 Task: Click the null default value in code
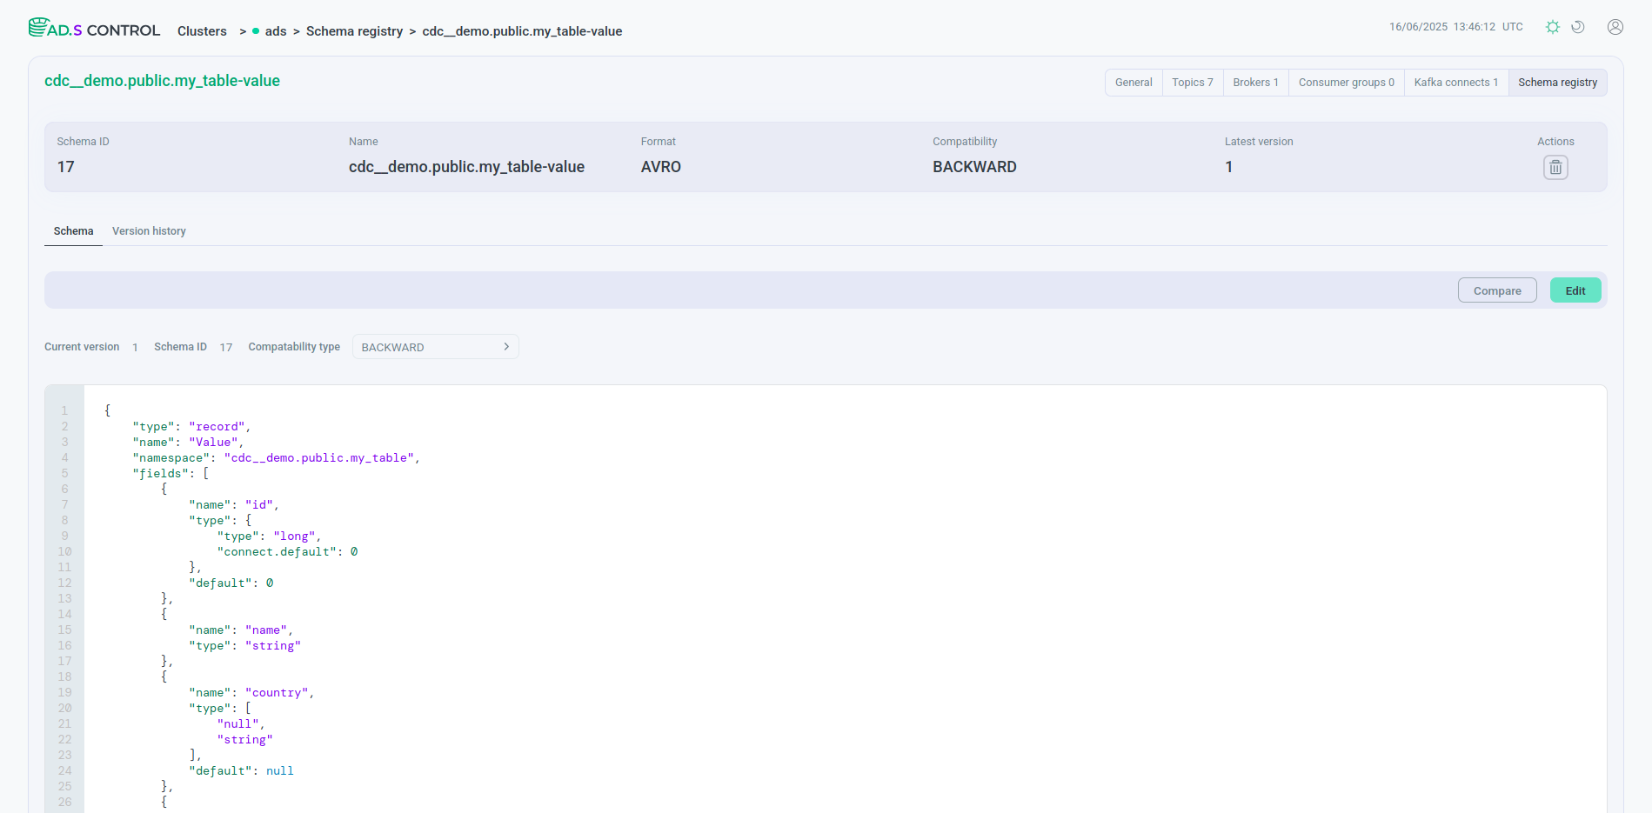click(280, 771)
